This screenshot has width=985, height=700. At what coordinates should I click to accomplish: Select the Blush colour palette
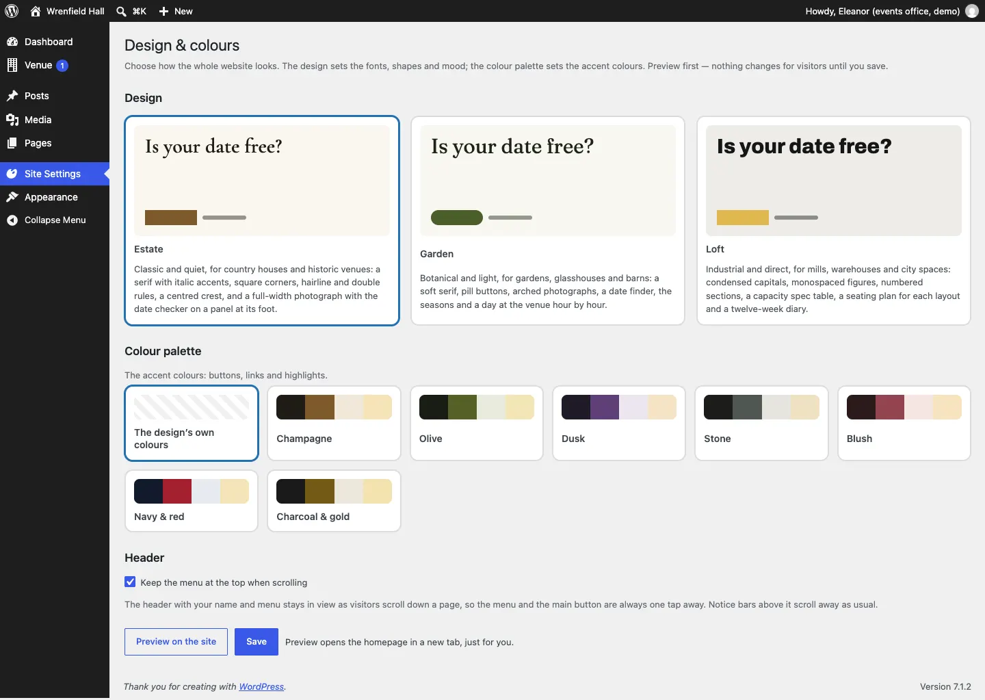pos(904,424)
